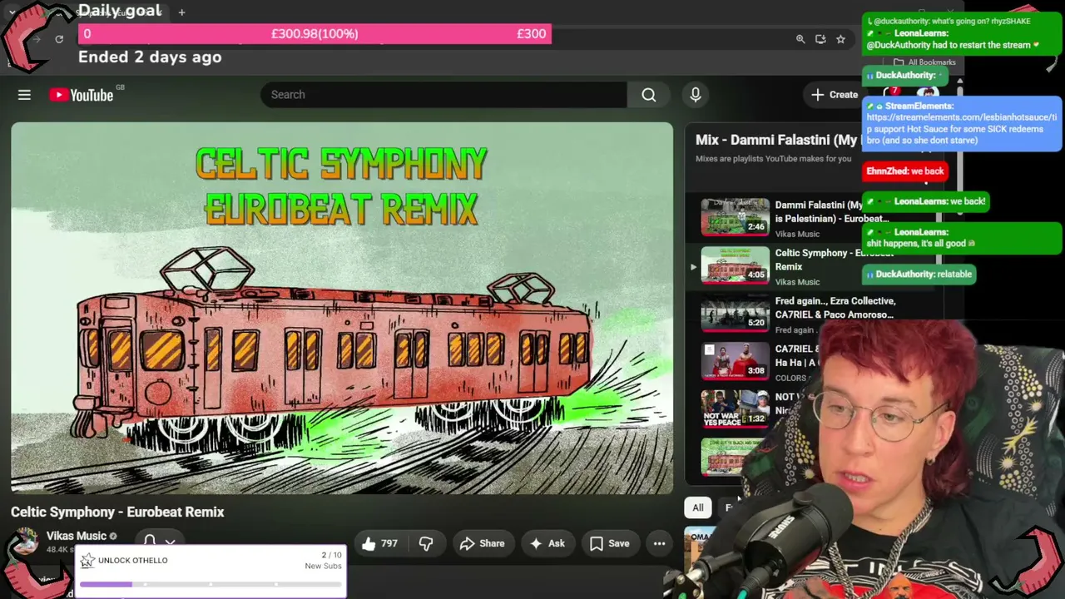
Task: Click the install app icon in address bar
Action: [x=820, y=39]
